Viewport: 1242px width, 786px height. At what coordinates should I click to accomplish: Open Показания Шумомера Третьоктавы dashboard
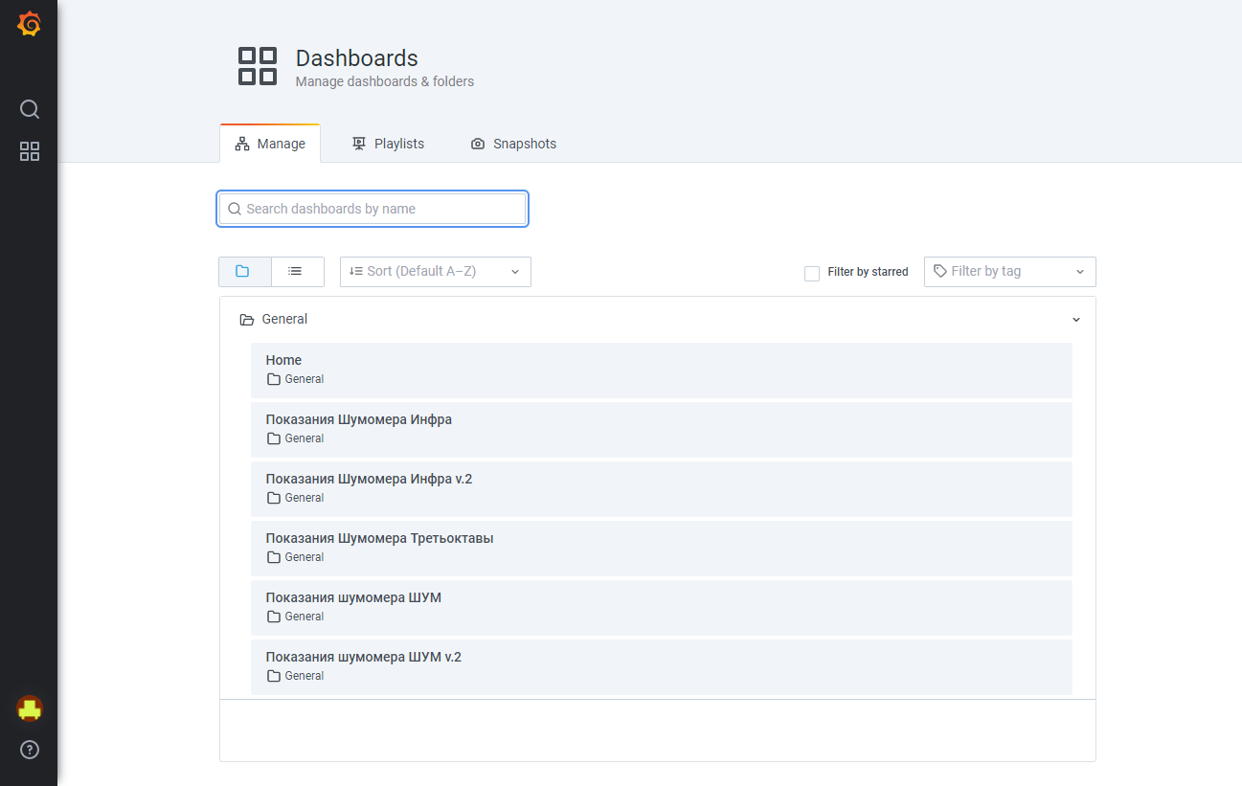tap(379, 538)
